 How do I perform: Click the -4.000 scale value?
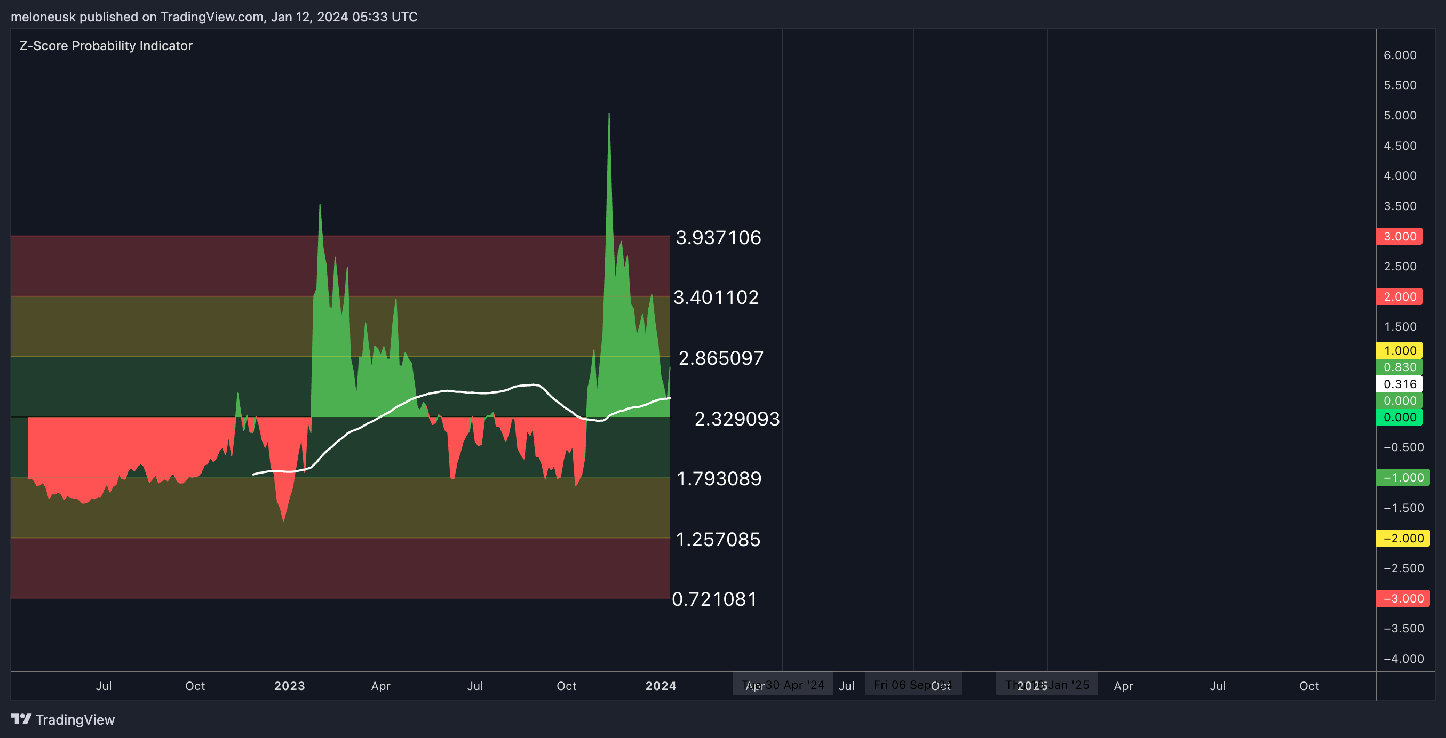(1403, 659)
